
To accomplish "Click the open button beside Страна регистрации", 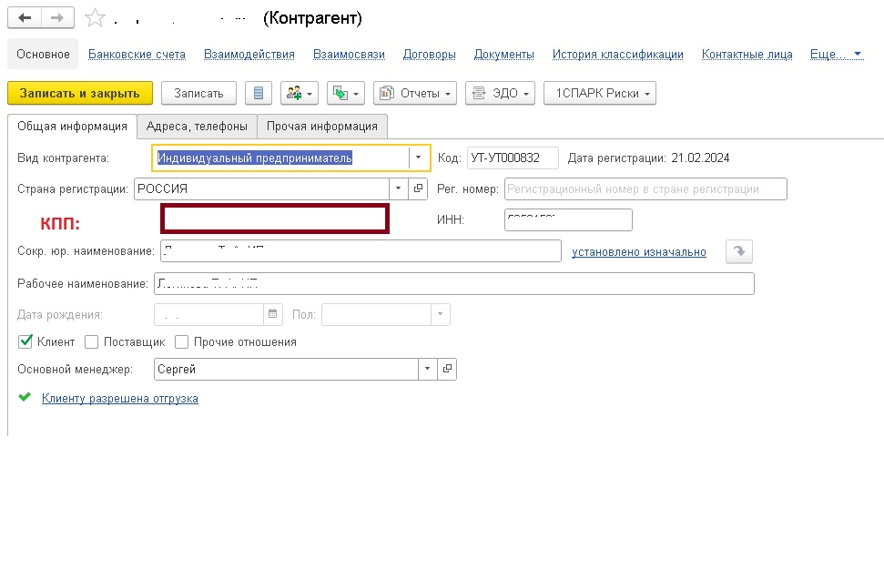I will point(420,188).
